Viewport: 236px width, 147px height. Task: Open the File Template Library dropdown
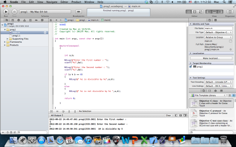coord(208,96)
